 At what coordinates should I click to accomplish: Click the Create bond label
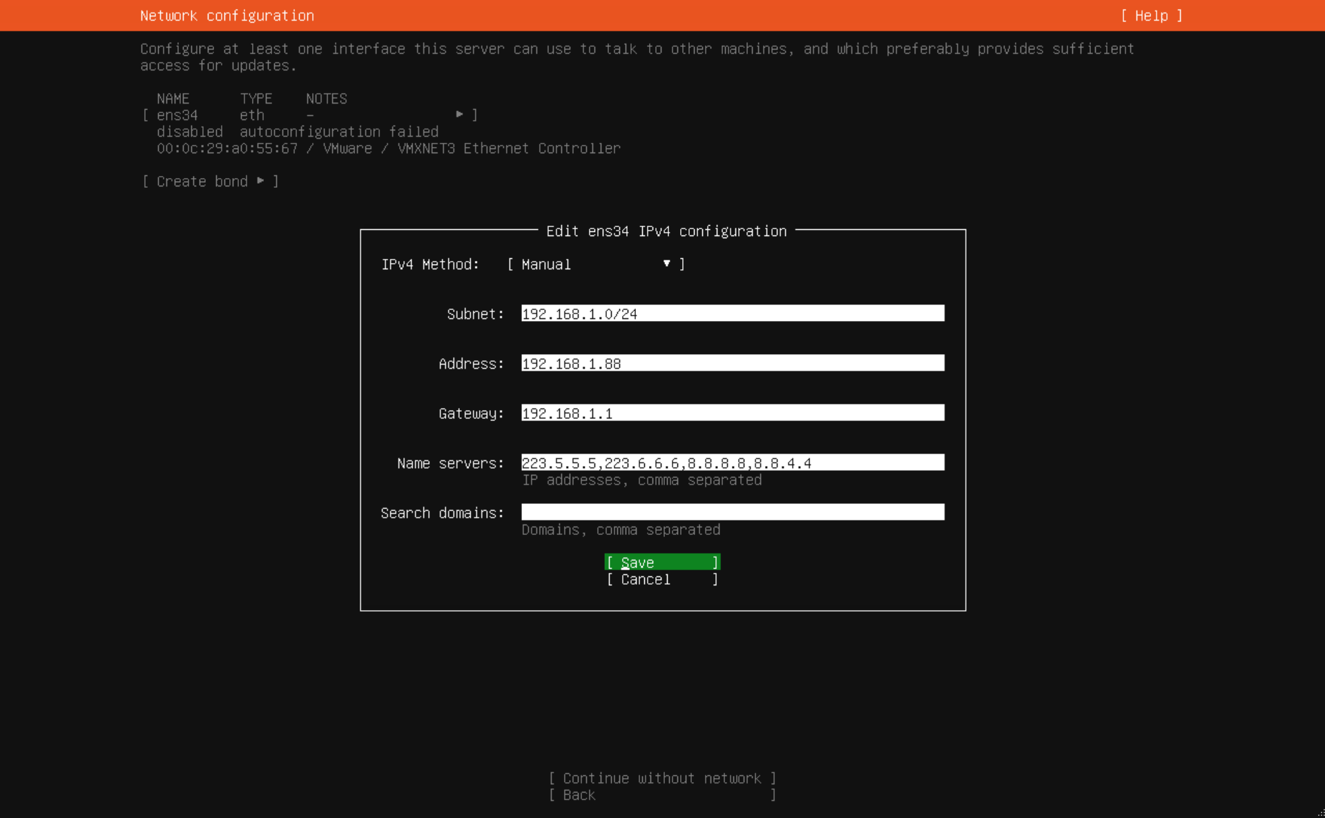[x=202, y=182]
